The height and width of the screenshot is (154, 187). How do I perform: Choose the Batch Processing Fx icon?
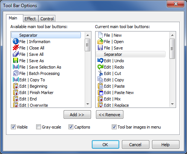(16, 73)
